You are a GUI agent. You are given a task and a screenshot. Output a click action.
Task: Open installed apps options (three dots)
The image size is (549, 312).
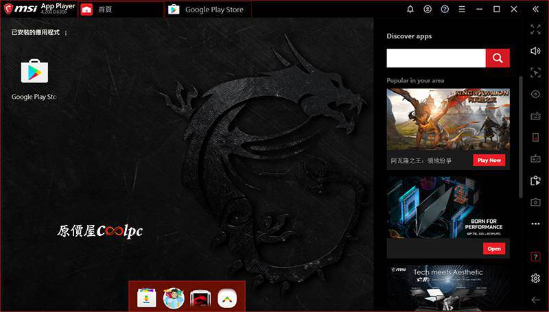pos(66,33)
